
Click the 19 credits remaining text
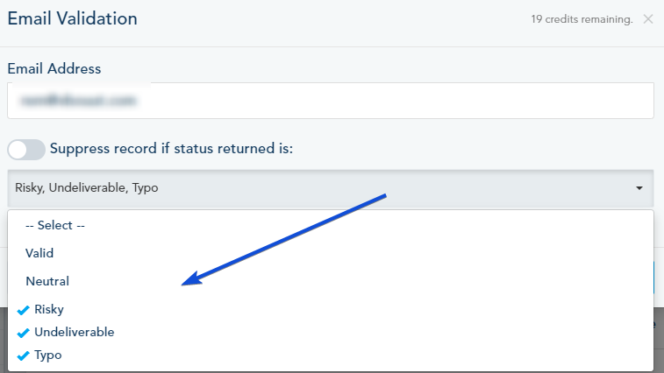[582, 19]
